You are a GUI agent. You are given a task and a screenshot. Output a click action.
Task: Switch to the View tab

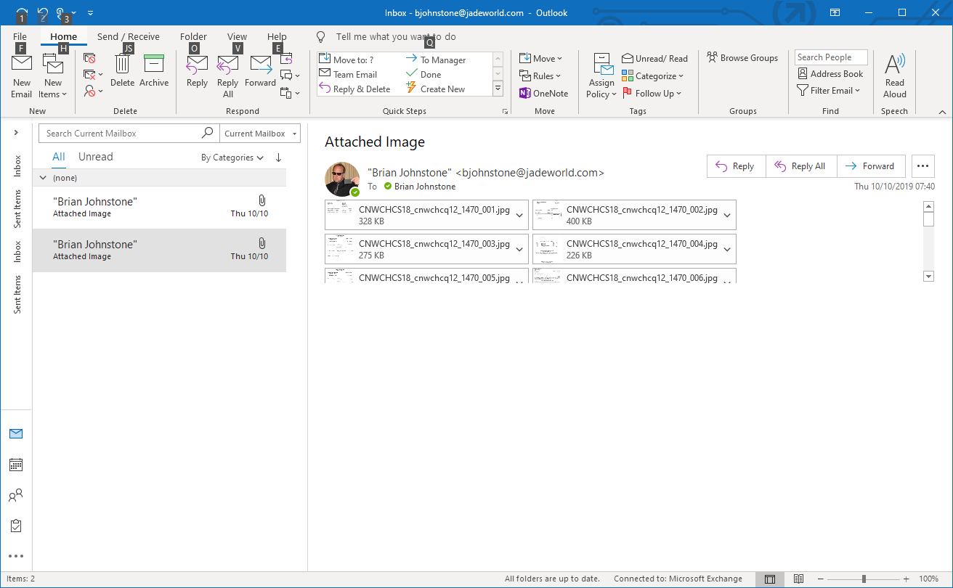[x=237, y=37]
